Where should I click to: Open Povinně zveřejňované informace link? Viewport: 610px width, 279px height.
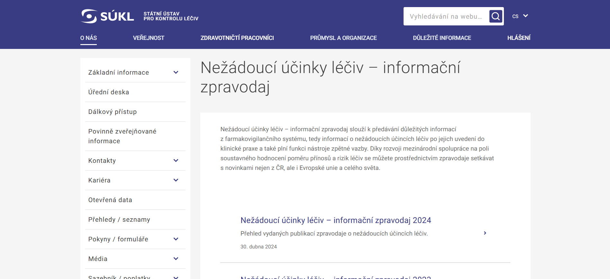pos(122,136)
